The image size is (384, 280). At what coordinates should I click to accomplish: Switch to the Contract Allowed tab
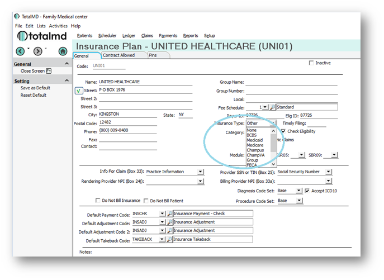point(125,55)
